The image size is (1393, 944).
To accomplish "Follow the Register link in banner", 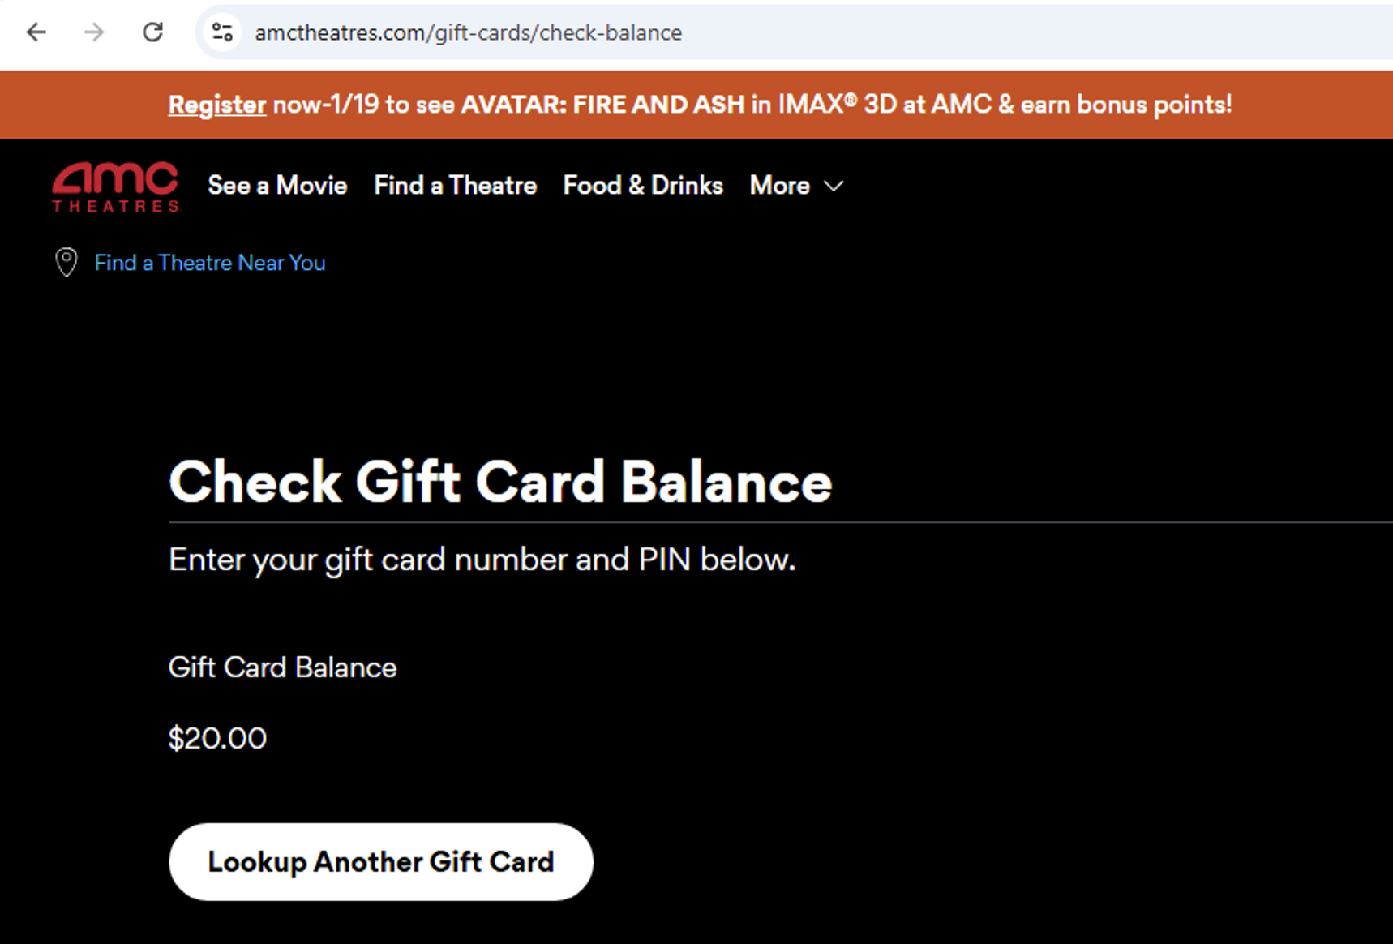I will click(216, 105).
